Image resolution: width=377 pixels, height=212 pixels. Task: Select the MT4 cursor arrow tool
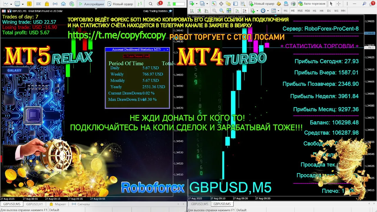click(331, 4)
